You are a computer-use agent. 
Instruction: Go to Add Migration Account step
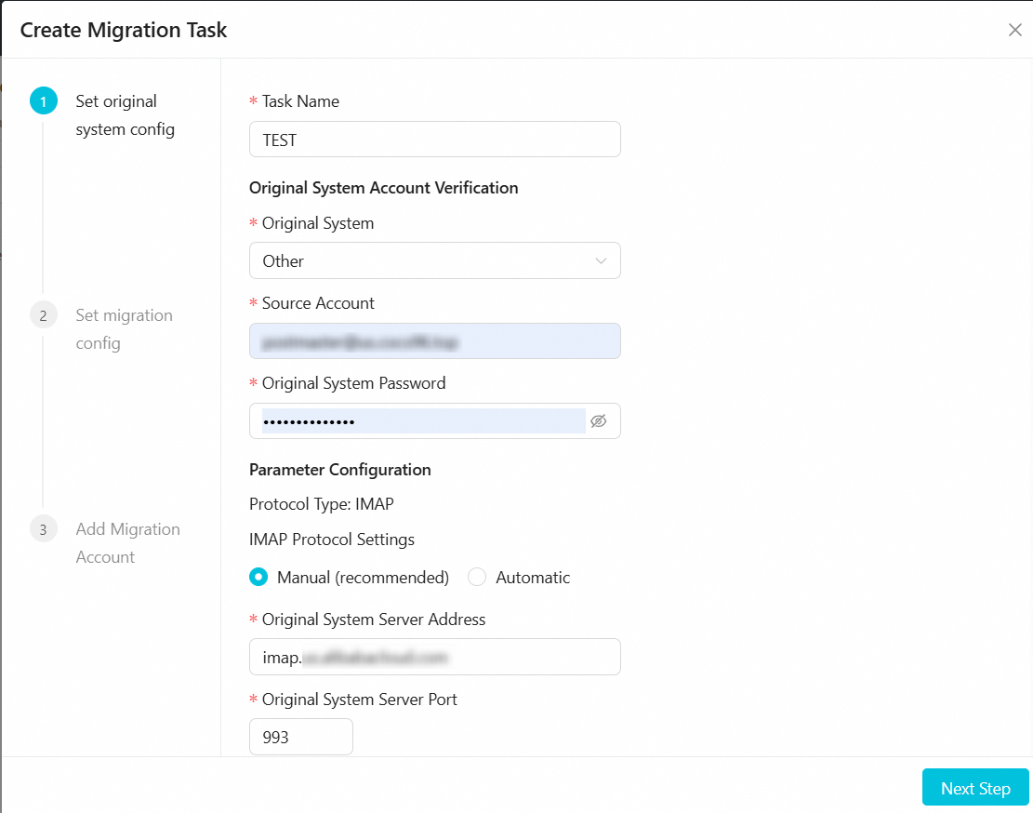pyautogui.click(x=127, y=543)
